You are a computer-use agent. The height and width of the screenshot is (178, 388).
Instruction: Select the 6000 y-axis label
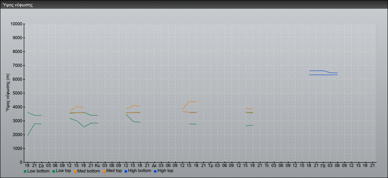pos(17,79)
